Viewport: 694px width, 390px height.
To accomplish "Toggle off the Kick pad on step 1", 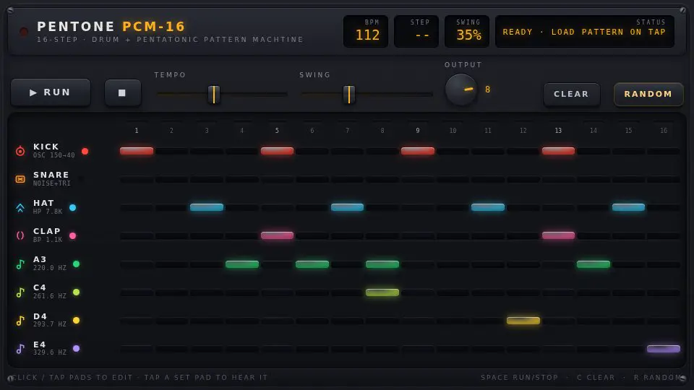I will click(x=137, y=151).
